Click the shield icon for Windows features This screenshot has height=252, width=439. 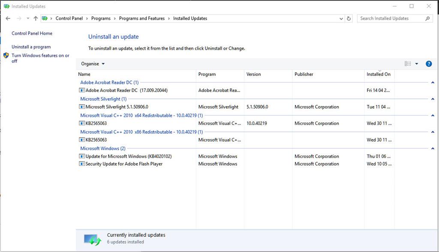point(6,56)
